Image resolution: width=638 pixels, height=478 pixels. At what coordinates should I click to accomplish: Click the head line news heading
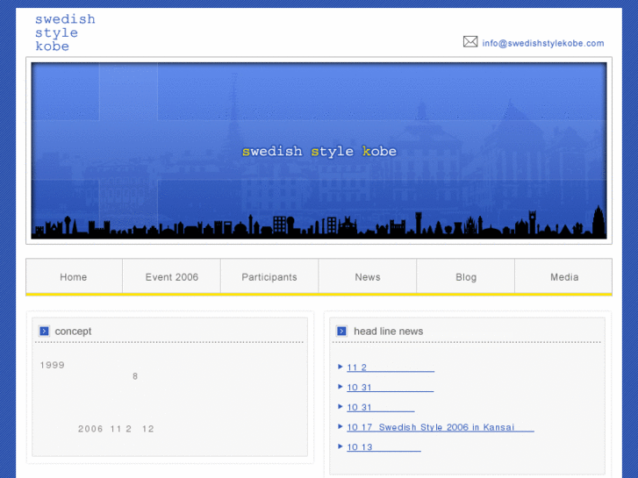tap(389, 332)
